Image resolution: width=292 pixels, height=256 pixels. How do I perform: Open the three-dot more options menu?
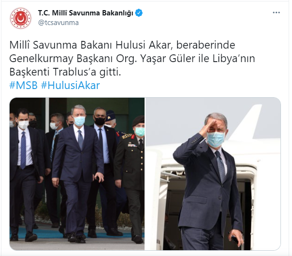click(276, 13)
